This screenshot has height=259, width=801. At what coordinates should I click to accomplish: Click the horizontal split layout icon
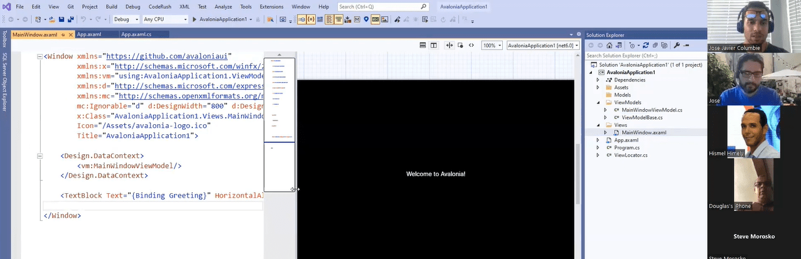[422, 45]
